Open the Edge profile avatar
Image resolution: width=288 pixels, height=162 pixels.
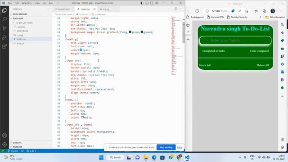tap(273, 11)
